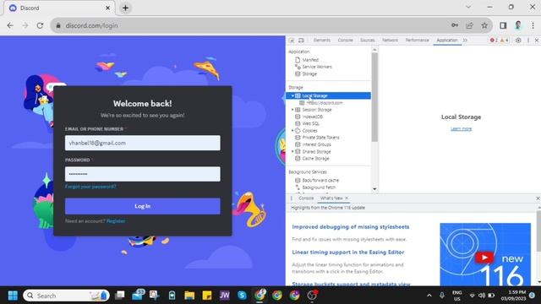541x304 pixels.
Task: Click the share this page icon
Action: tap(470, 25)
